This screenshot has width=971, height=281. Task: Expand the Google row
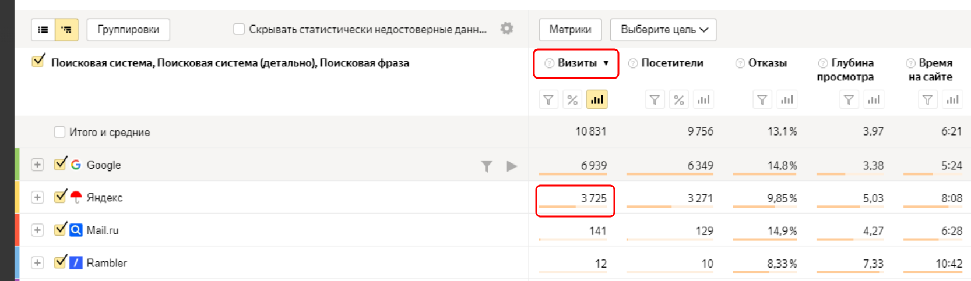tap(37, 165)
